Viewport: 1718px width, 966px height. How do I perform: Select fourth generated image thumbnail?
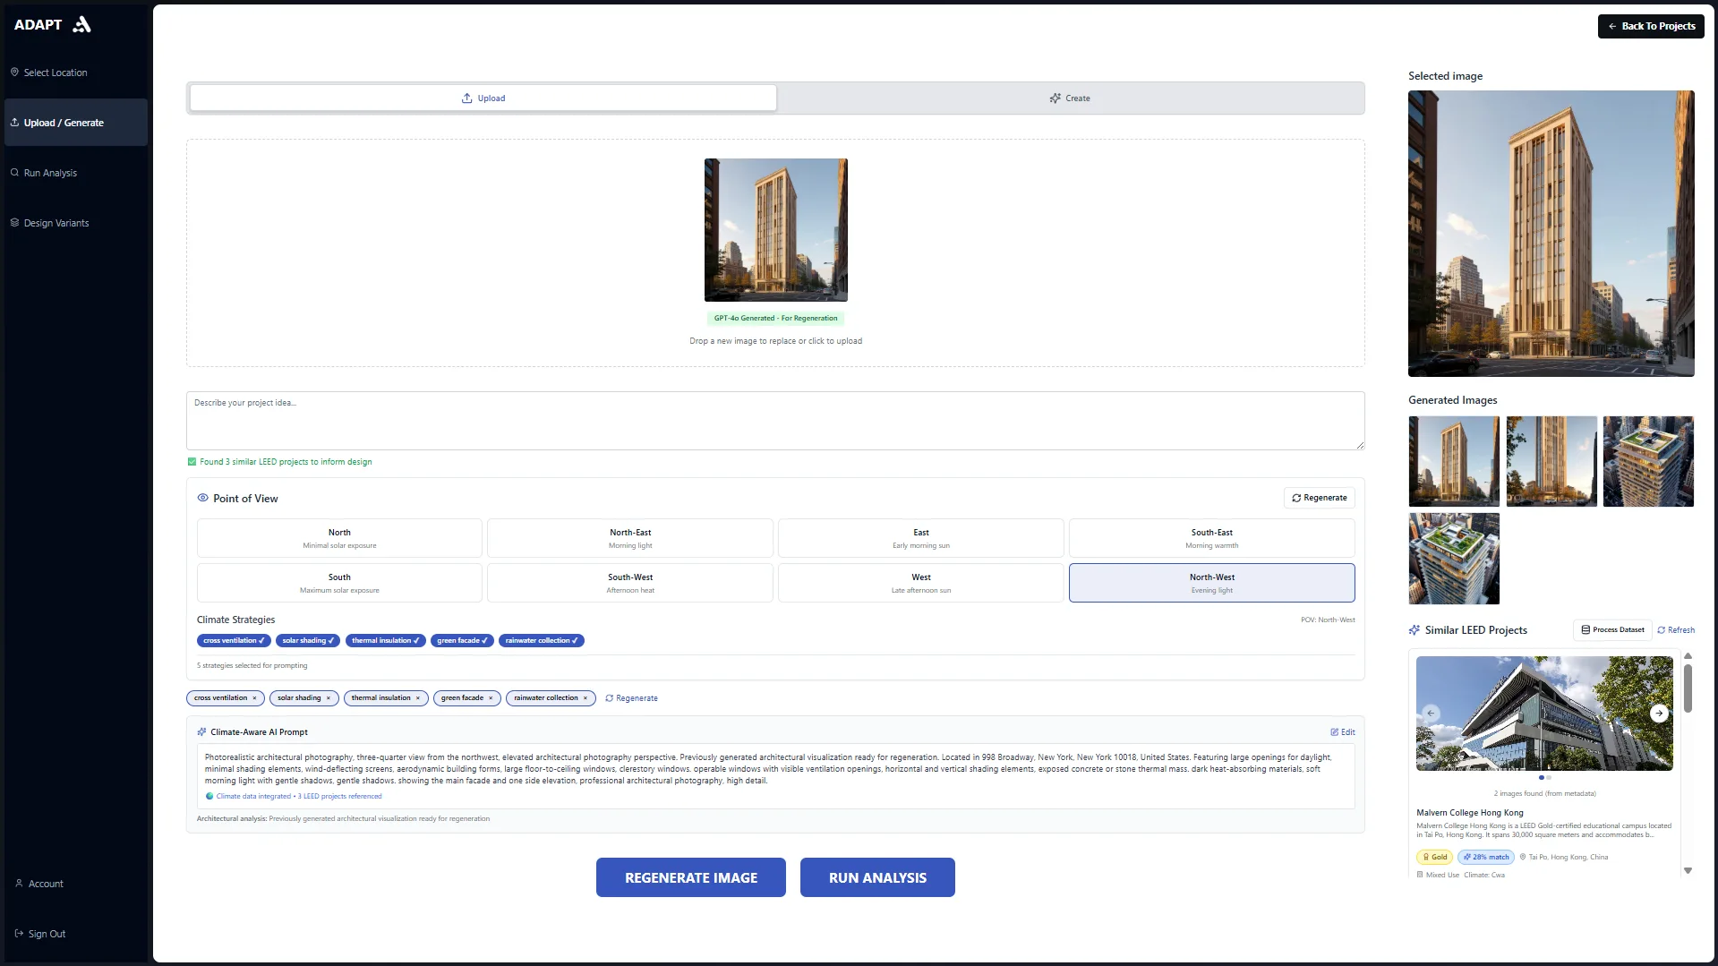1453,559
